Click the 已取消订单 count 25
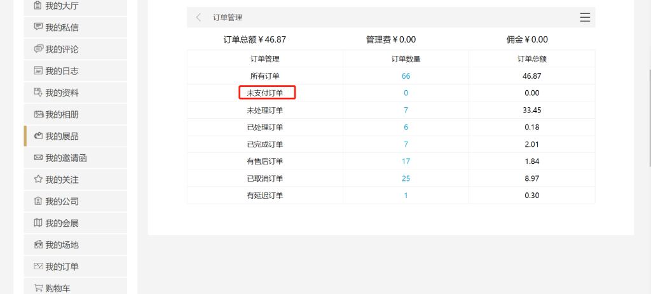This screenshot has height=294, width=651. click(x=406, y=178)
